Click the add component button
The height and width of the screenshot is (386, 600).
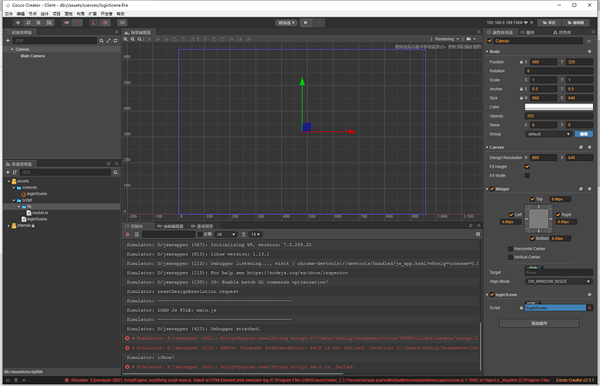coord(539,323)
